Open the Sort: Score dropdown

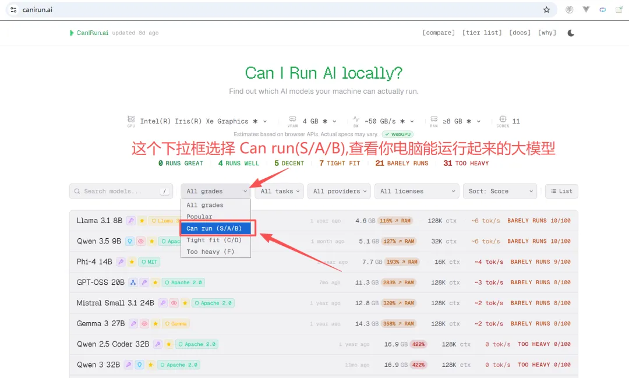tap(500, 192)
